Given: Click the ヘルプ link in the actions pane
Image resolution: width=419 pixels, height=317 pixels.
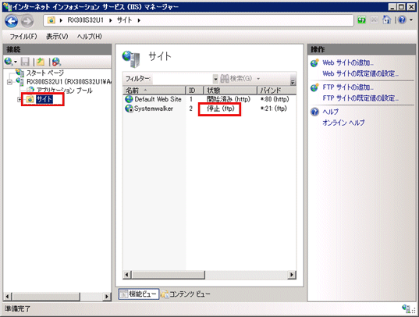Looking at the screenshot, I should click(331, 112).
